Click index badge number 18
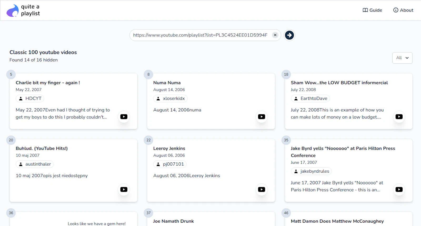The height and width of the screenshot is (226, 421). (286, 74)
